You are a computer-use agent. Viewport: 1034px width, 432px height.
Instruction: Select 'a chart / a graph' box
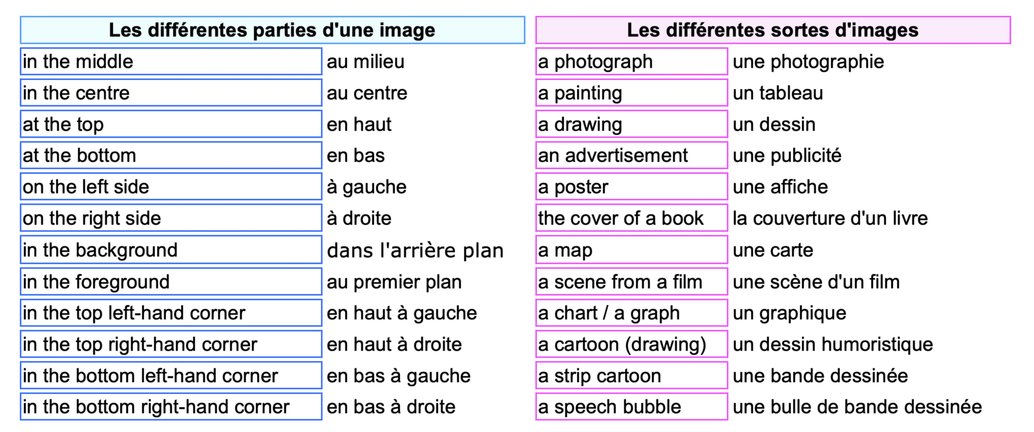tap(632, 313)
